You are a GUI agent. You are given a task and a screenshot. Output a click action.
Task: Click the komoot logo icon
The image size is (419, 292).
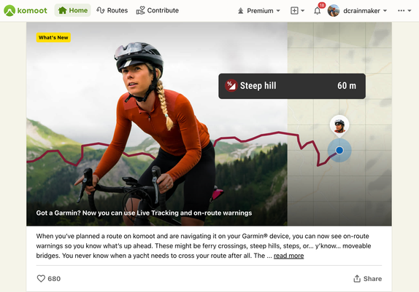(x=9, y=11)
